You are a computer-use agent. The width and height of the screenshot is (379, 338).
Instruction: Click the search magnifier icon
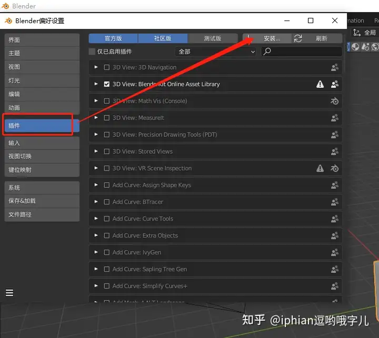(267, 51)
